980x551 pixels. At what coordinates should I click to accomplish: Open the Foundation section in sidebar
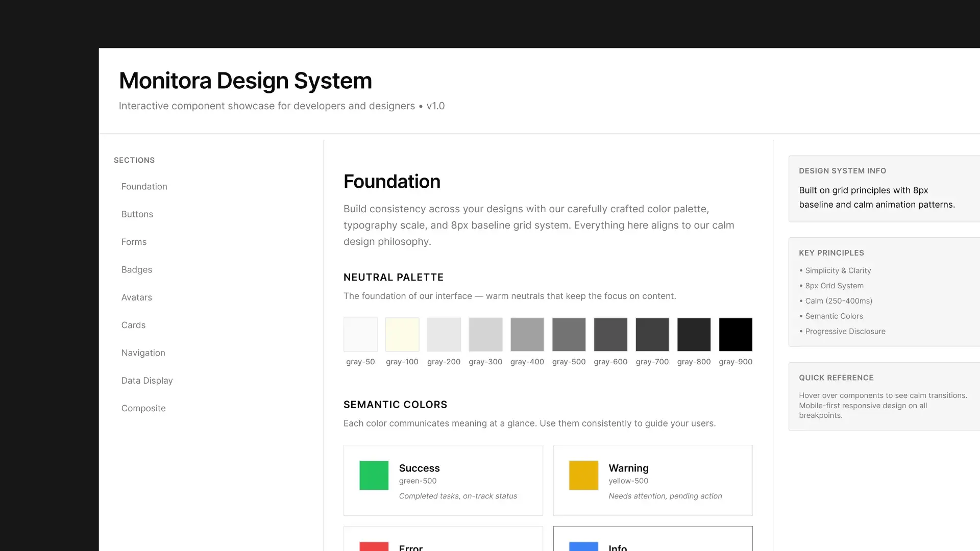tap(144, 187)
